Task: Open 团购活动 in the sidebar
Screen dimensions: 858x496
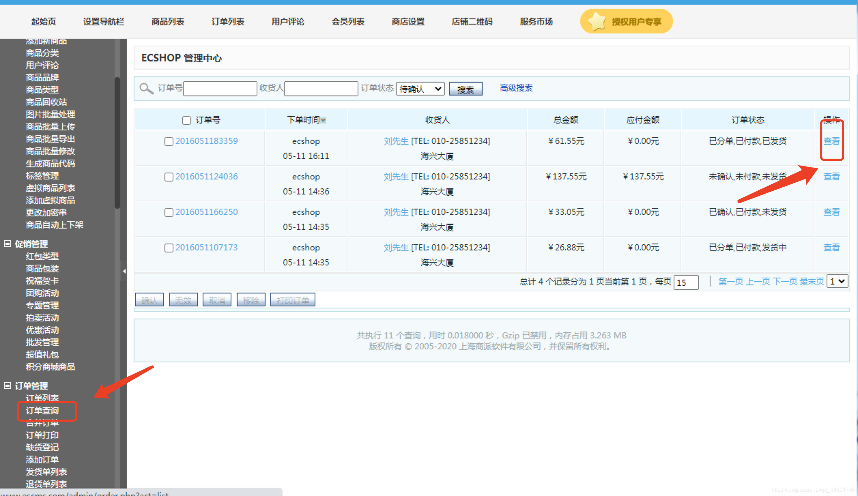Action: click(42, 293)
